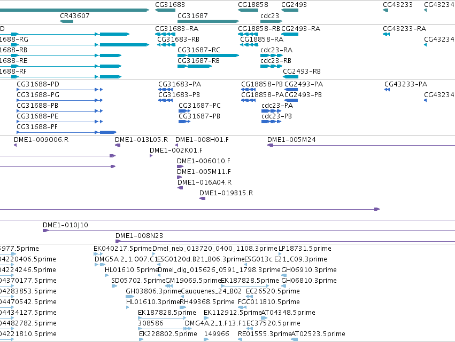Click the EK228802.5prime EST marker

pos(141,339)
